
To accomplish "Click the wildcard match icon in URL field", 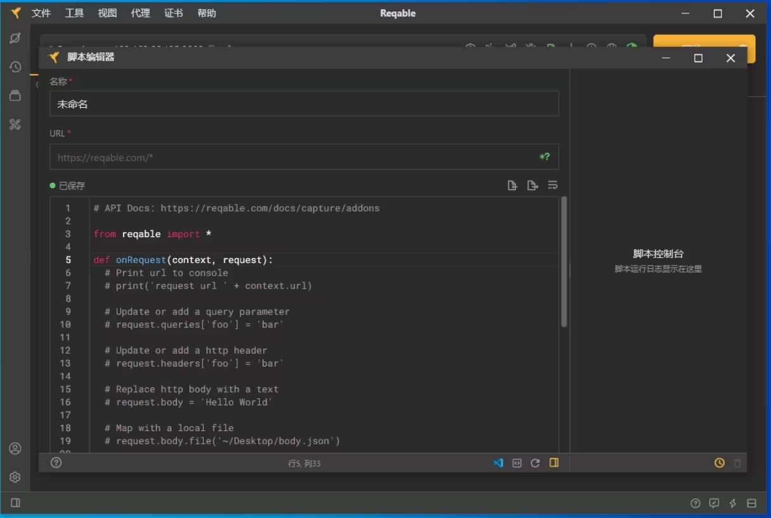I will tap(544, 157).
